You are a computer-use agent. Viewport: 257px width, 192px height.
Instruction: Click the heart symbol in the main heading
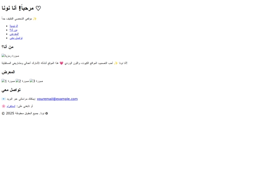(x=38, y=9)
